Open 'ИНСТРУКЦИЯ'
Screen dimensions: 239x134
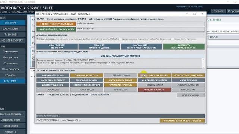point(120,90)
